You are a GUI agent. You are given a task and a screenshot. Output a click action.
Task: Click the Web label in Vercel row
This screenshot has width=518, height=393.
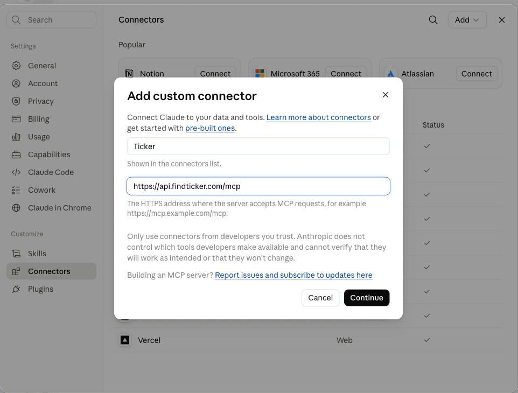344,340
